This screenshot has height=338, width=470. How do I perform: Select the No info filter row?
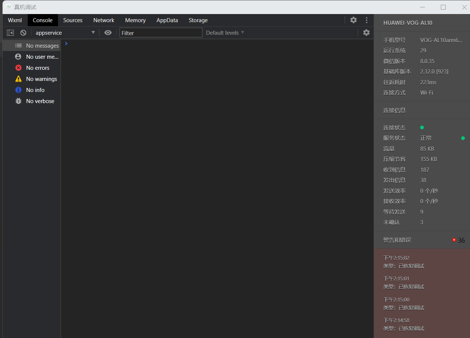click(31, 90)
